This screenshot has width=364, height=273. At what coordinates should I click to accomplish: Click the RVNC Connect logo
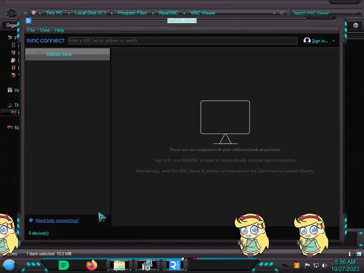pyautogui.click(x=45, y=41)
